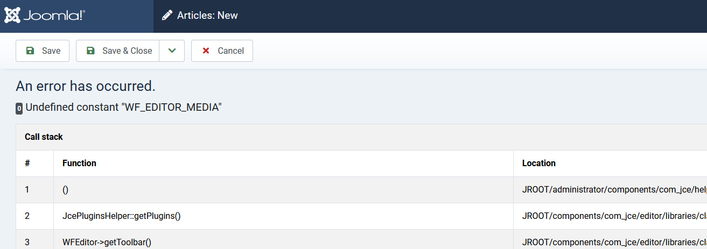
Task: Click the row 1 JROOT/administrator location path
Action: (614, 189)
